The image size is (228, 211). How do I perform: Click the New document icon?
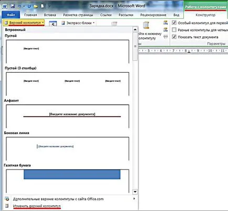43,6
